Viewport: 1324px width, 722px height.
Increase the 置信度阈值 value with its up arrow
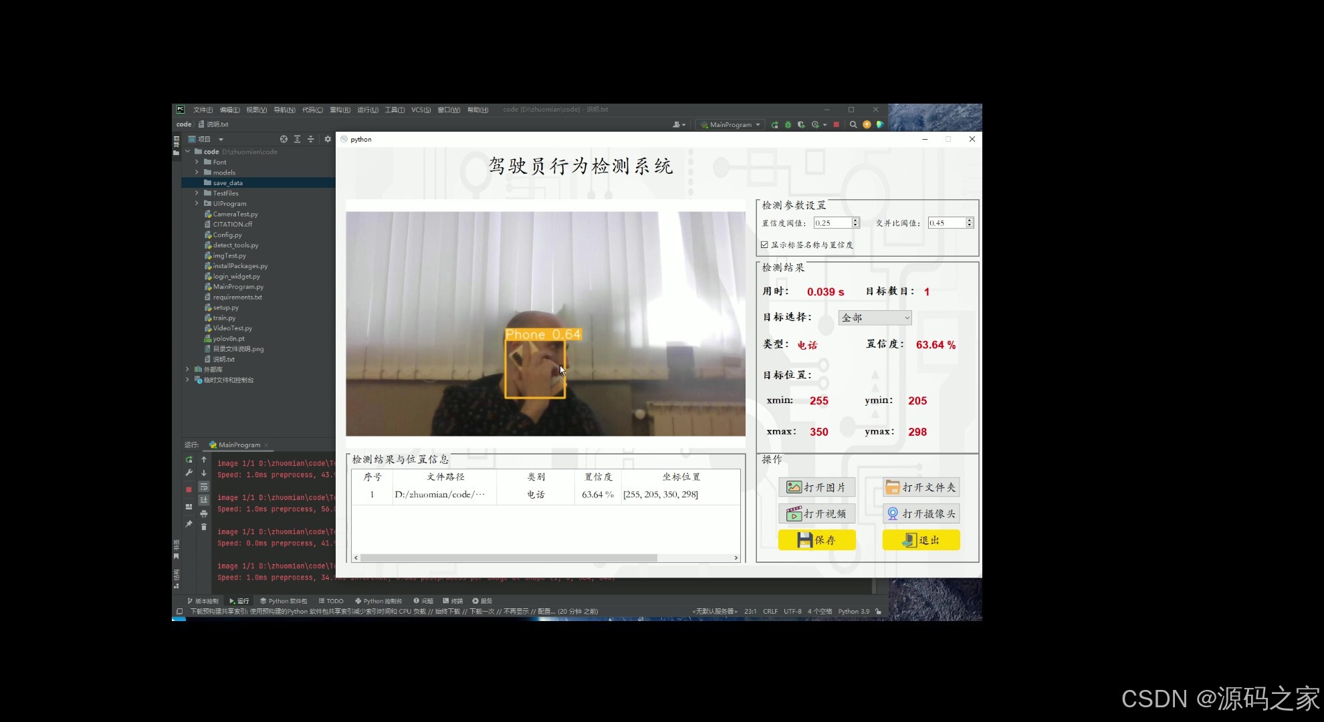click(x=855, y=219)
